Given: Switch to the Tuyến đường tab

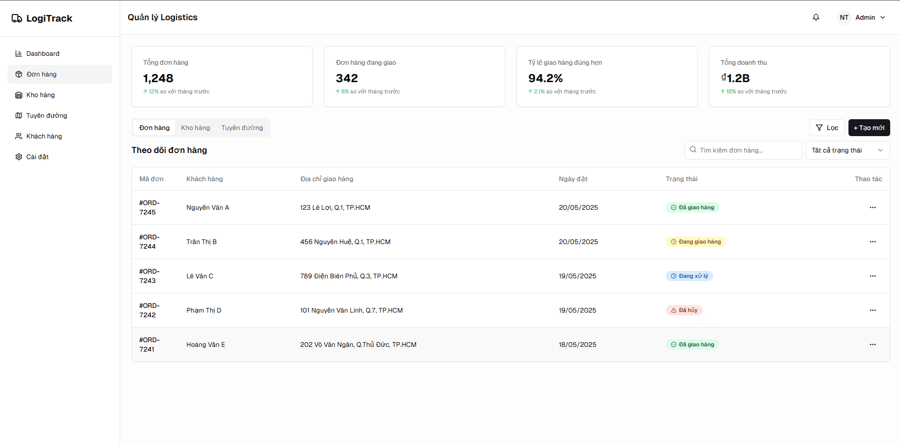Looking at the screenshot, I should (x=242, y=128).
